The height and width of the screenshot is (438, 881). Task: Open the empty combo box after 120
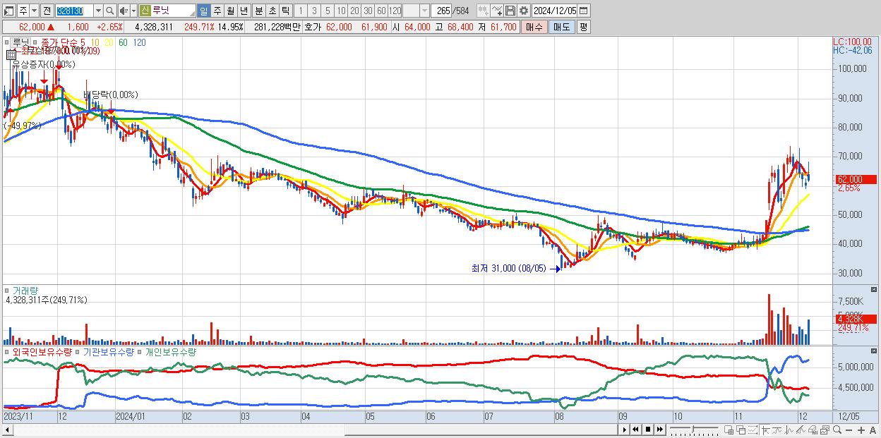416,11
